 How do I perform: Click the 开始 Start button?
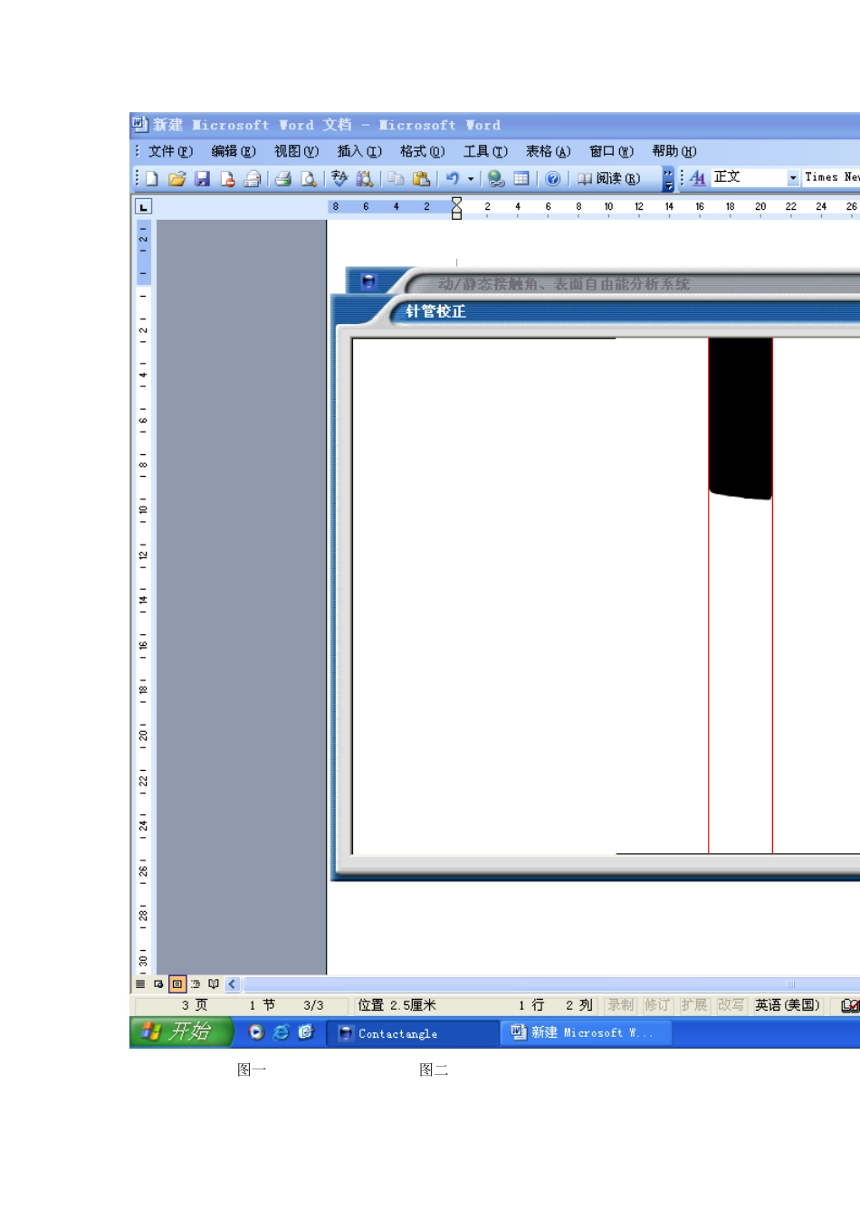pos(181,1032)
